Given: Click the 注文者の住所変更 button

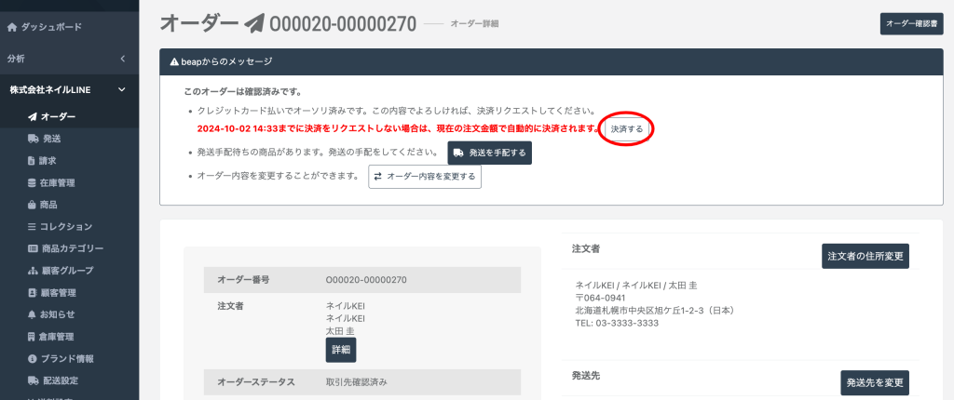Looking at the screenshot, I should click(865, 255).
